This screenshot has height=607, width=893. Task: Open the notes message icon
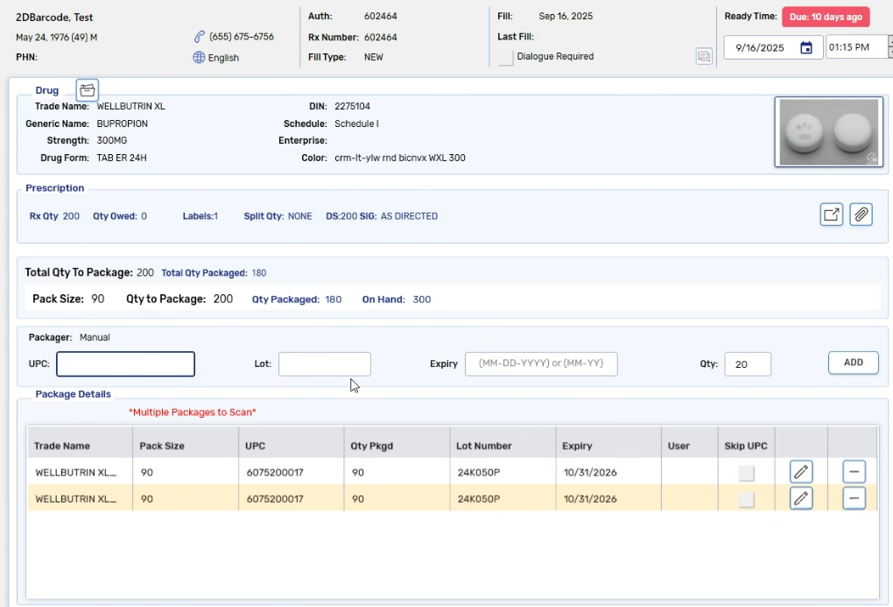click(x=704, y=57)
